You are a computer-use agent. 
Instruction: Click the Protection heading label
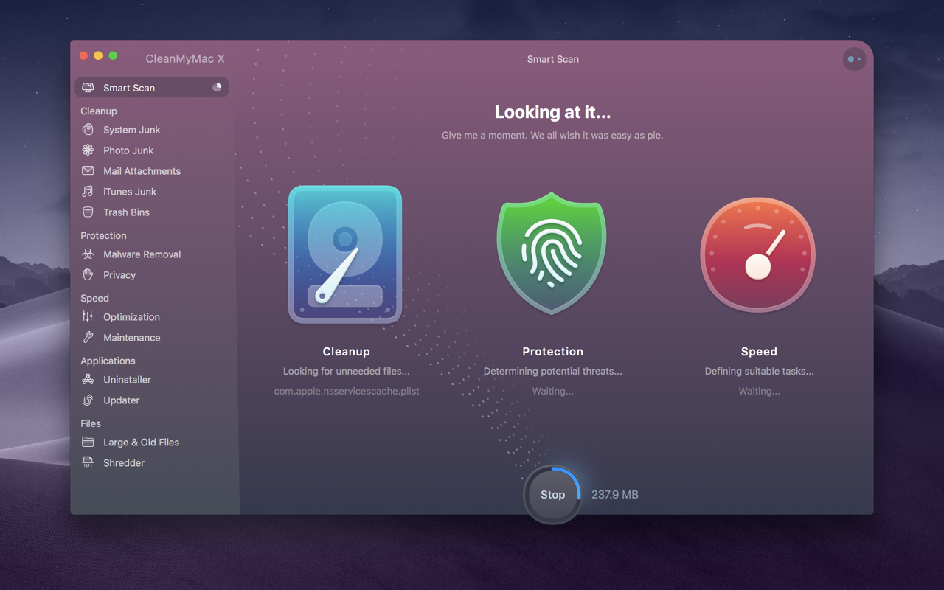click(x=552, y=352)
